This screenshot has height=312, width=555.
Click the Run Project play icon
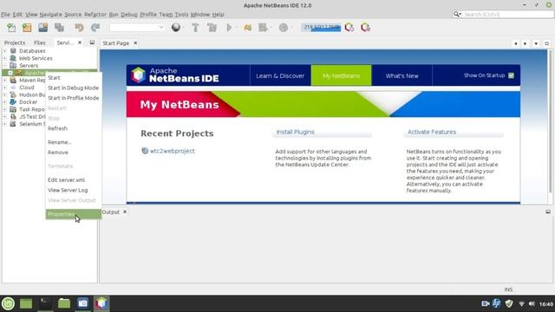coord(229,27)
